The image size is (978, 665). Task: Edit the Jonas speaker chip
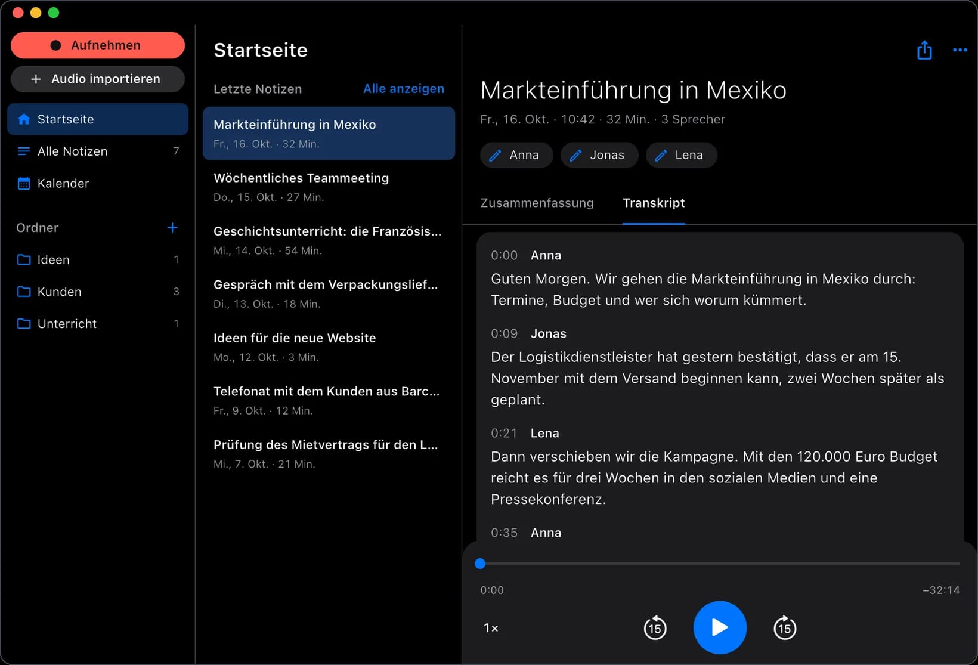tap(599, 155)
